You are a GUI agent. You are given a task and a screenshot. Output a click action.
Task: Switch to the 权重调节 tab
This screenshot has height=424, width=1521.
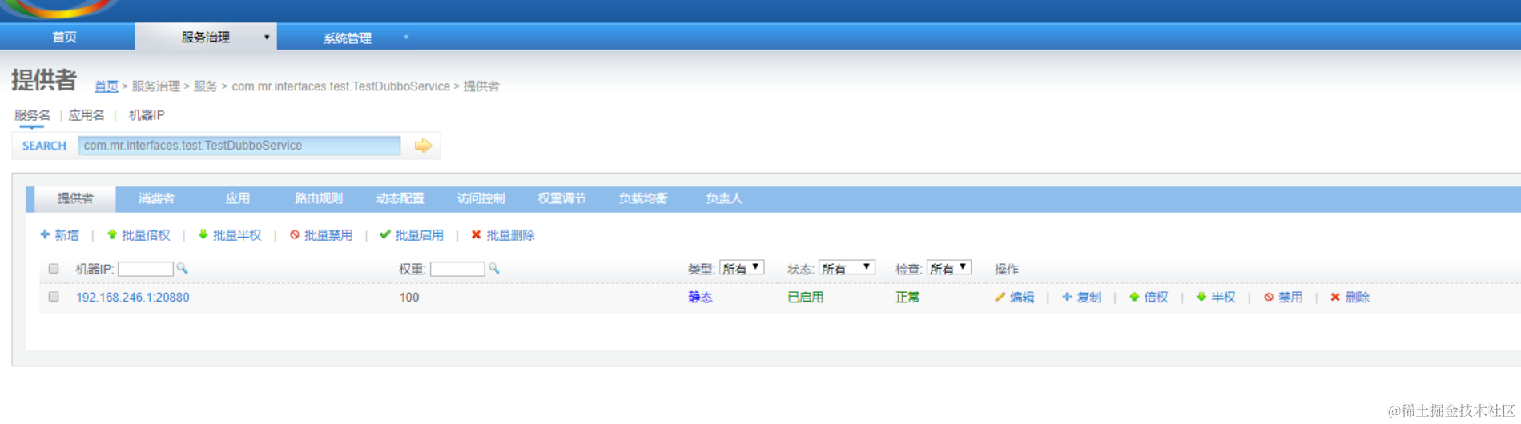[561, 198]
